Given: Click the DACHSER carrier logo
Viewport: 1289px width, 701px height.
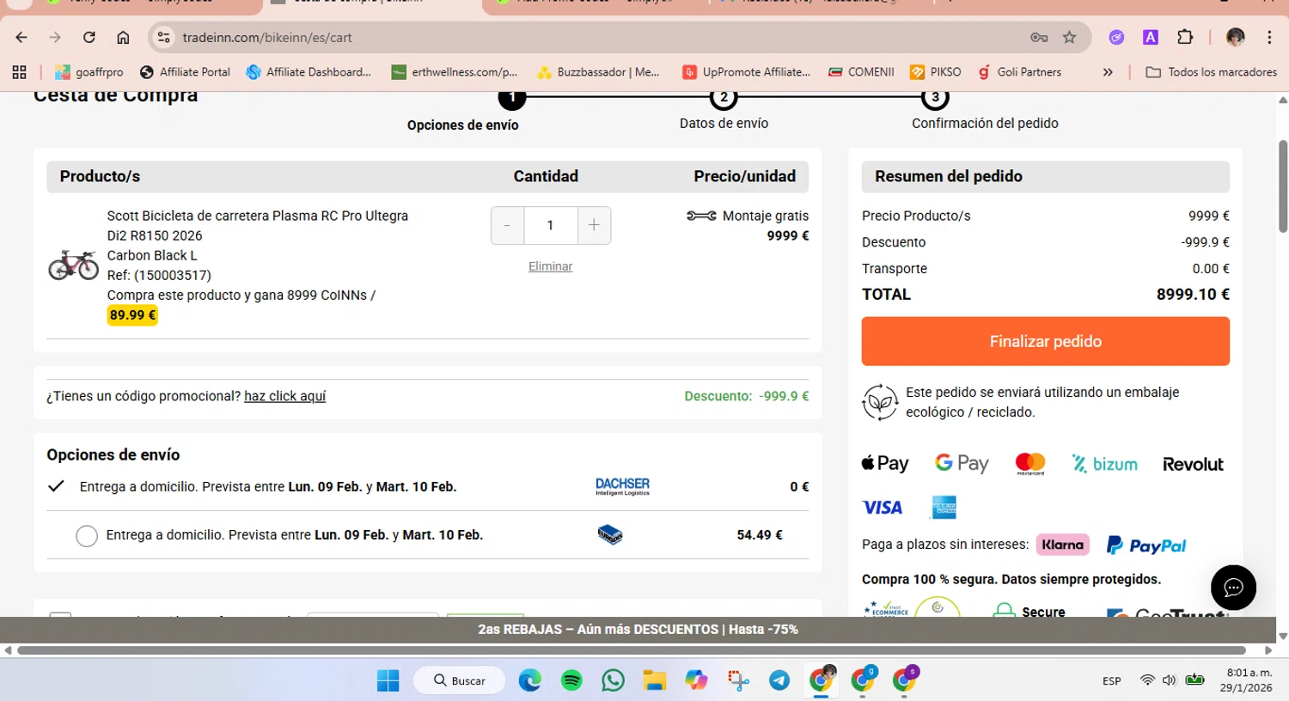Looking at the screenshot, I should pyautogui.click(x=622, y=486).
